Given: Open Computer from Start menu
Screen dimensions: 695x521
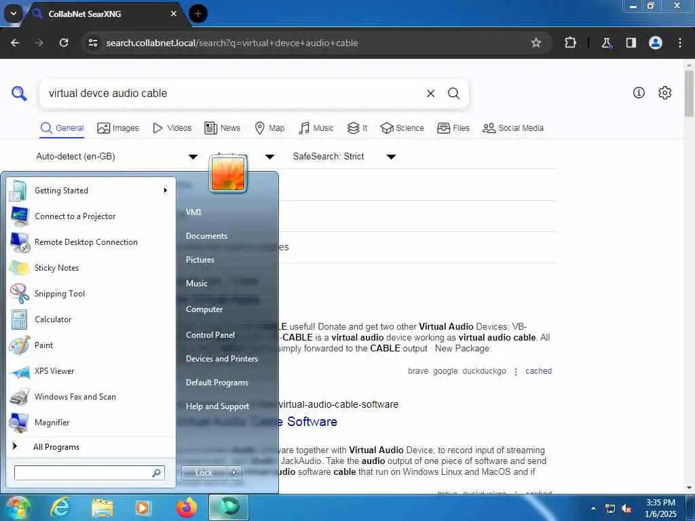Looking at the screenshot, I should (x=204, y=309).
